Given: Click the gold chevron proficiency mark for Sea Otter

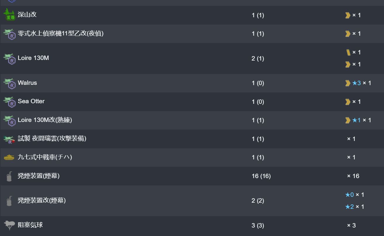Looking at the screenshot, I should (348, 102).
